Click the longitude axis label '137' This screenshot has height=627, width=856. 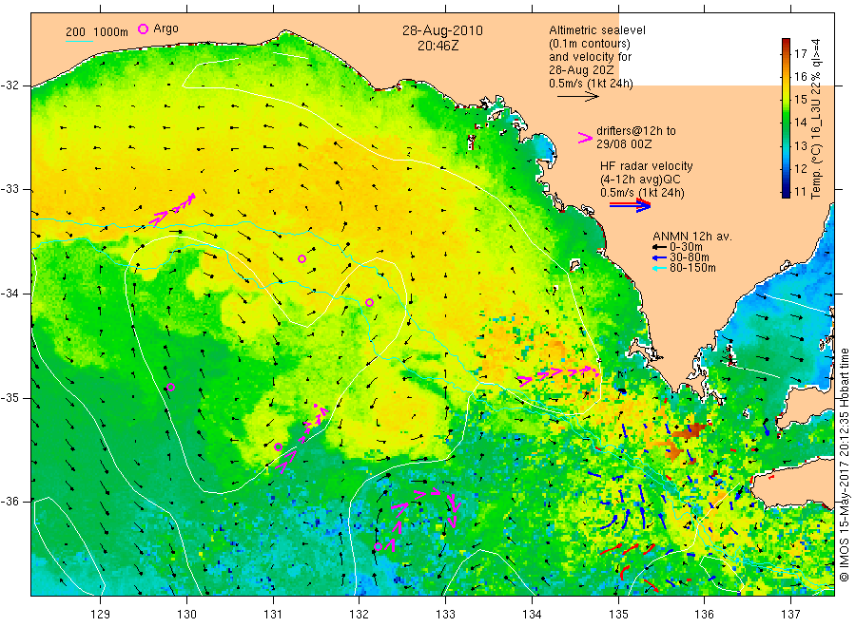[790, 615]
